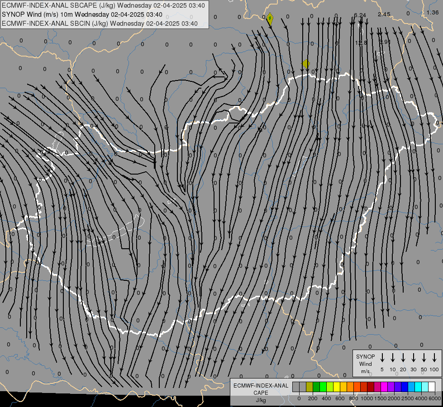Click the '2500' tick label on CAPE scale
The image size is (443, 407).
[408, 398]
